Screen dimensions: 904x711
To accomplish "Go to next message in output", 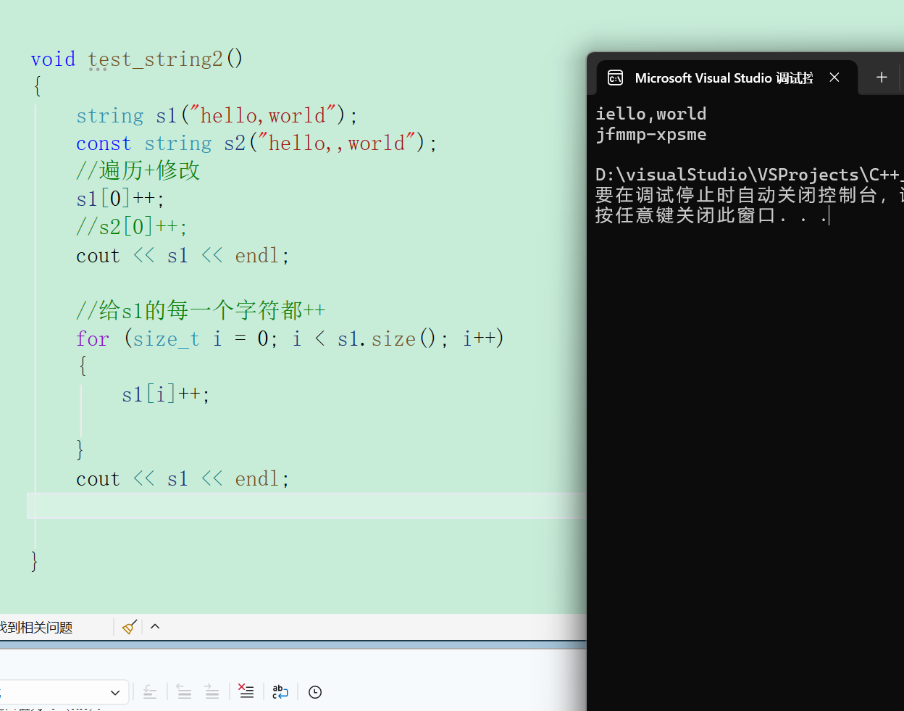I will [x=212, y=692].
